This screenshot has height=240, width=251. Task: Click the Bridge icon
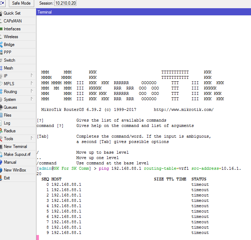1,45
